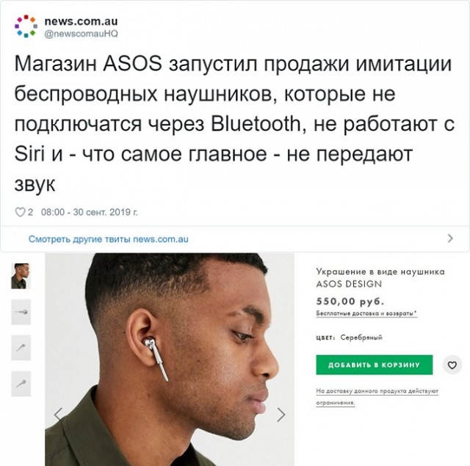Open the @newscomauHQ handle
The height and width of the screenshot is (466, 470).
coord(81,34)
